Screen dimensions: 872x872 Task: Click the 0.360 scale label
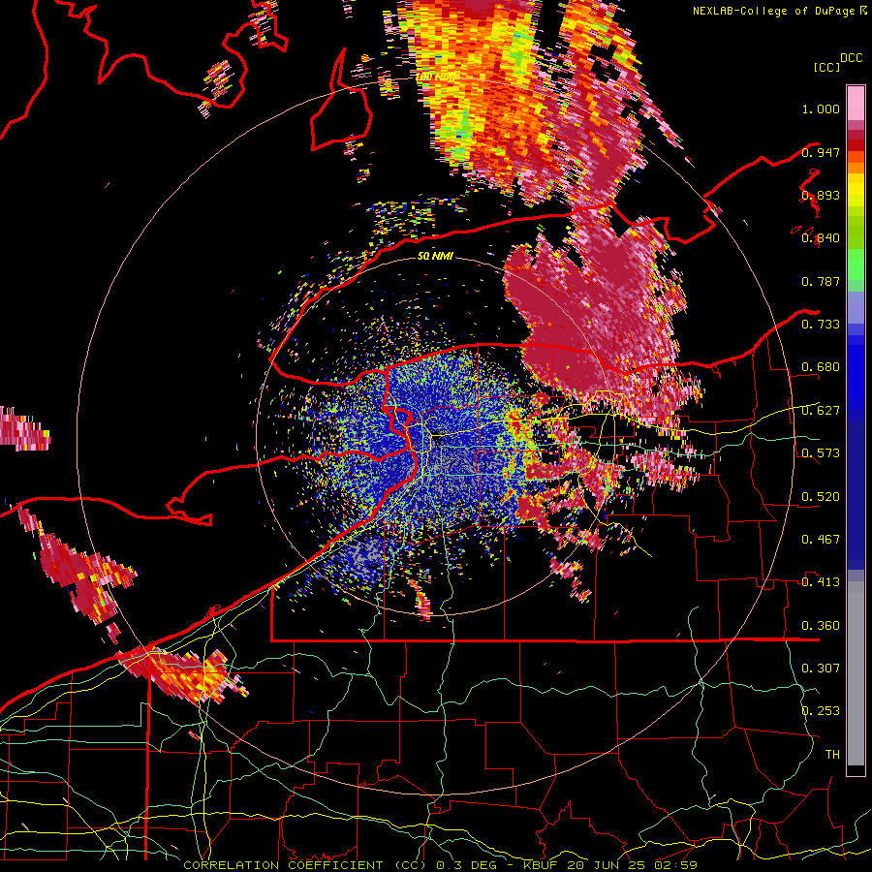pyautogui.click(x=821, y=626)
